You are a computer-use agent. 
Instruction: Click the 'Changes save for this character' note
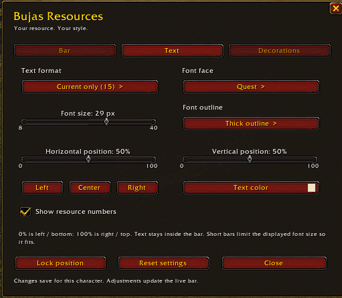tap(106, 281)
